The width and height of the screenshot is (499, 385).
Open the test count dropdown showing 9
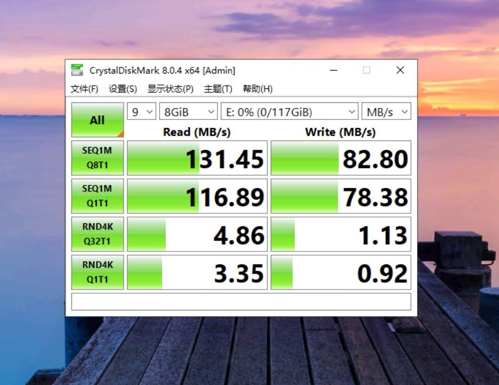142,112
